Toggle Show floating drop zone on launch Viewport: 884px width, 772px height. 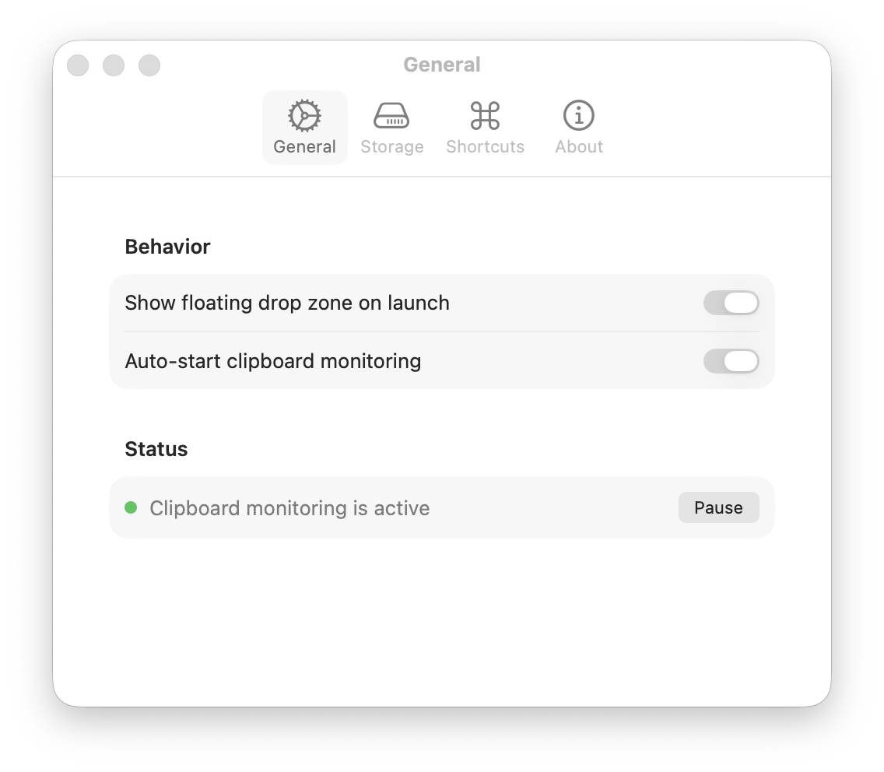point(731,302)
